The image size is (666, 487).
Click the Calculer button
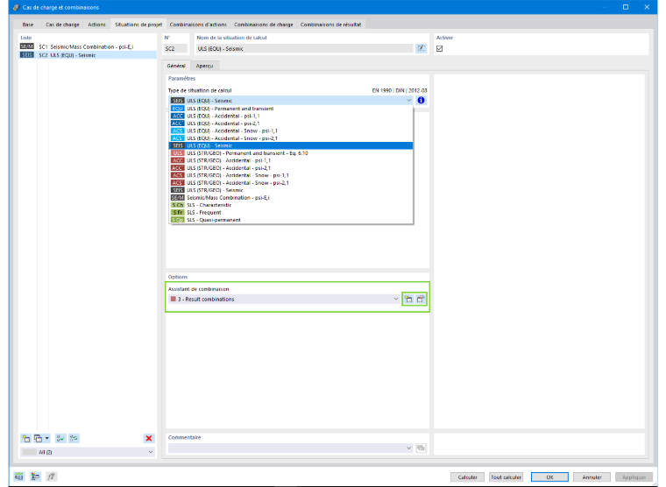[x=467, y=477]
